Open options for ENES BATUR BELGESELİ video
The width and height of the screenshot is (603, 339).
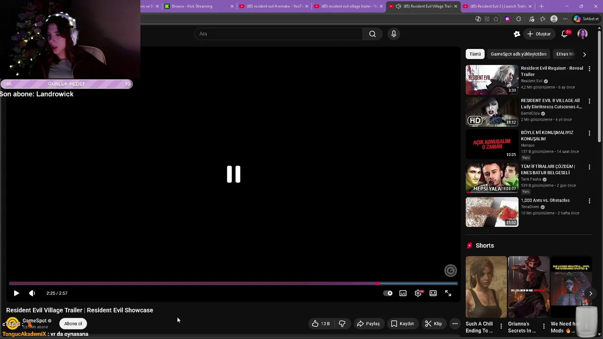coord(589,167)
